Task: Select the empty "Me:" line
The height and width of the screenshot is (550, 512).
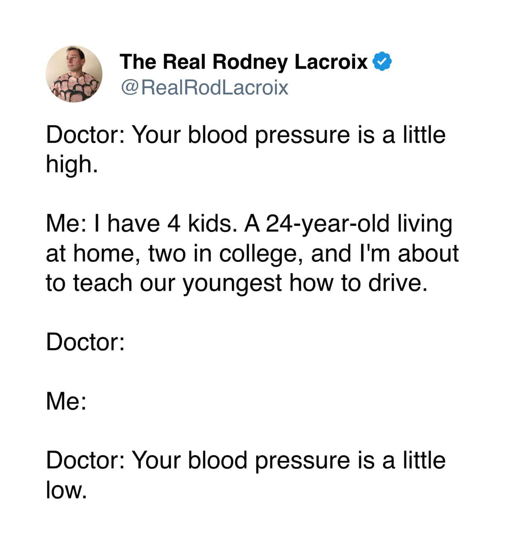Action: pyautogui.click(x=66, y=401)
